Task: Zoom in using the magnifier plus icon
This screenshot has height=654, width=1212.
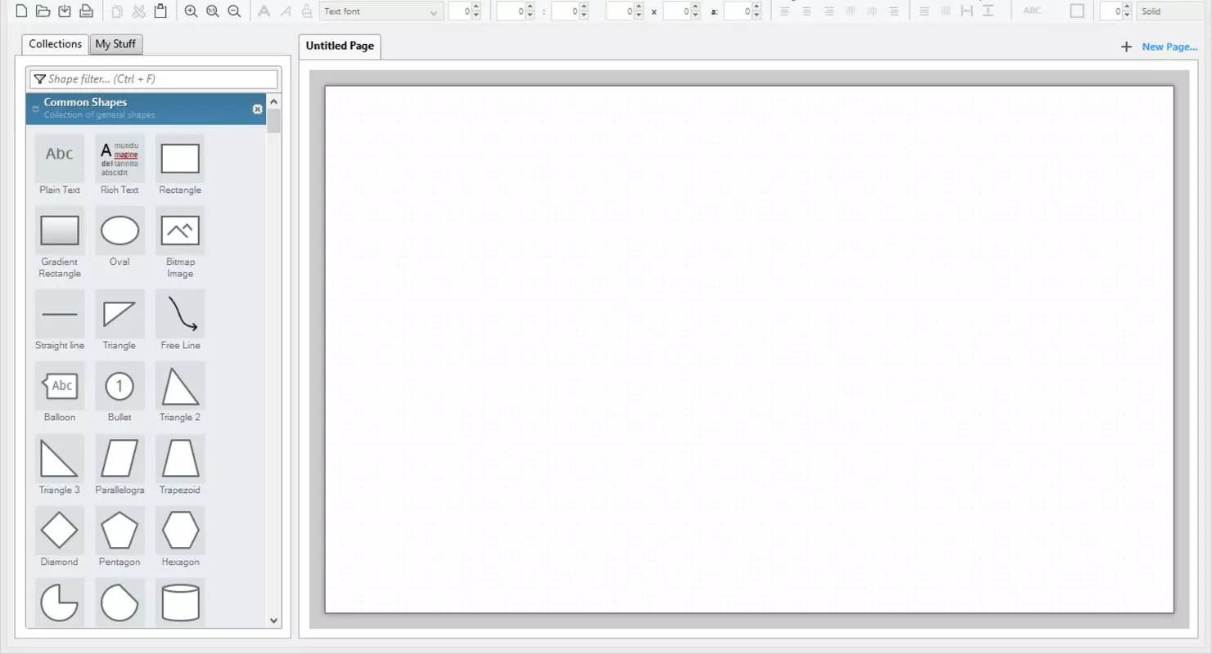Action: [x=191, y=11]
